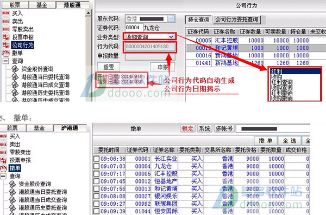Collapse the 查询 tree node in top sidebar

point(5,61)
